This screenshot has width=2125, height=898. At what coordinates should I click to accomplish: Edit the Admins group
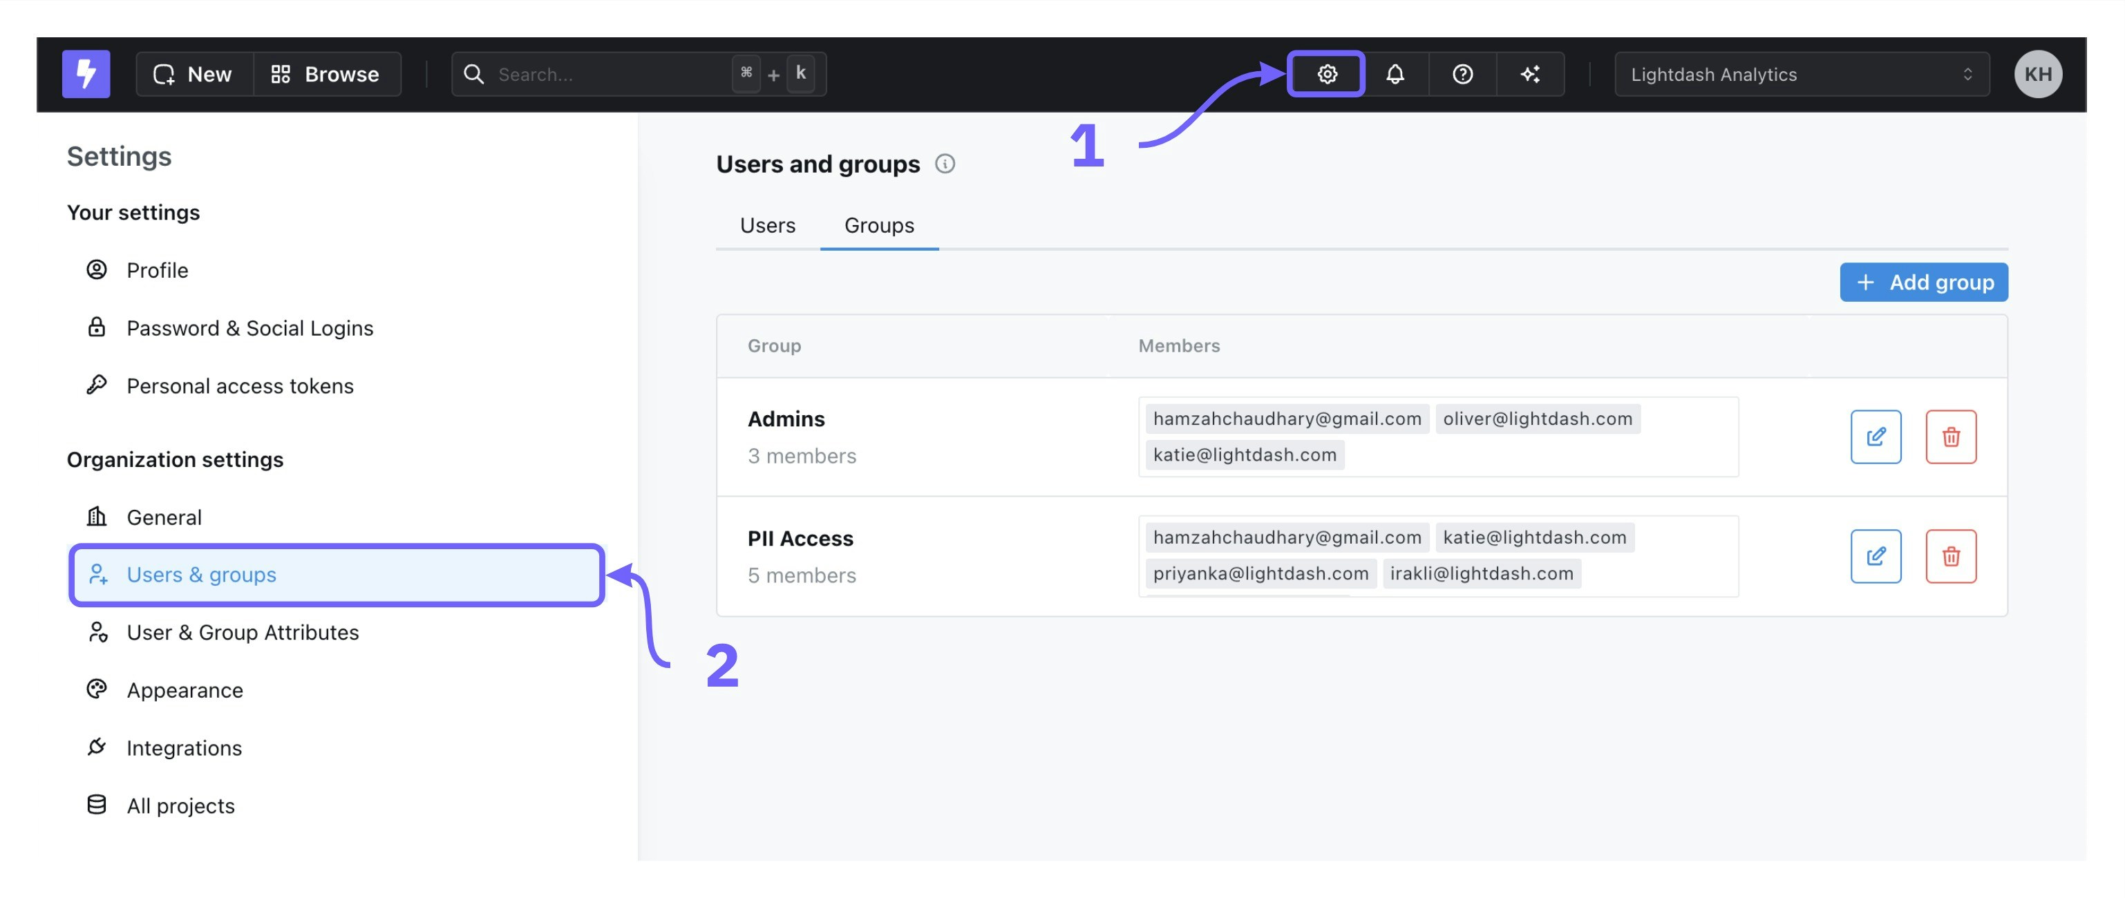[1874, 436]
